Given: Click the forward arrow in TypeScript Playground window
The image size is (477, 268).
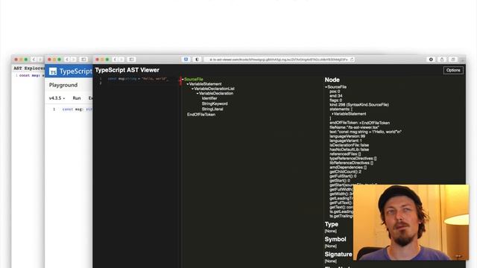Looking at the screenshot, I should [73, 60].
